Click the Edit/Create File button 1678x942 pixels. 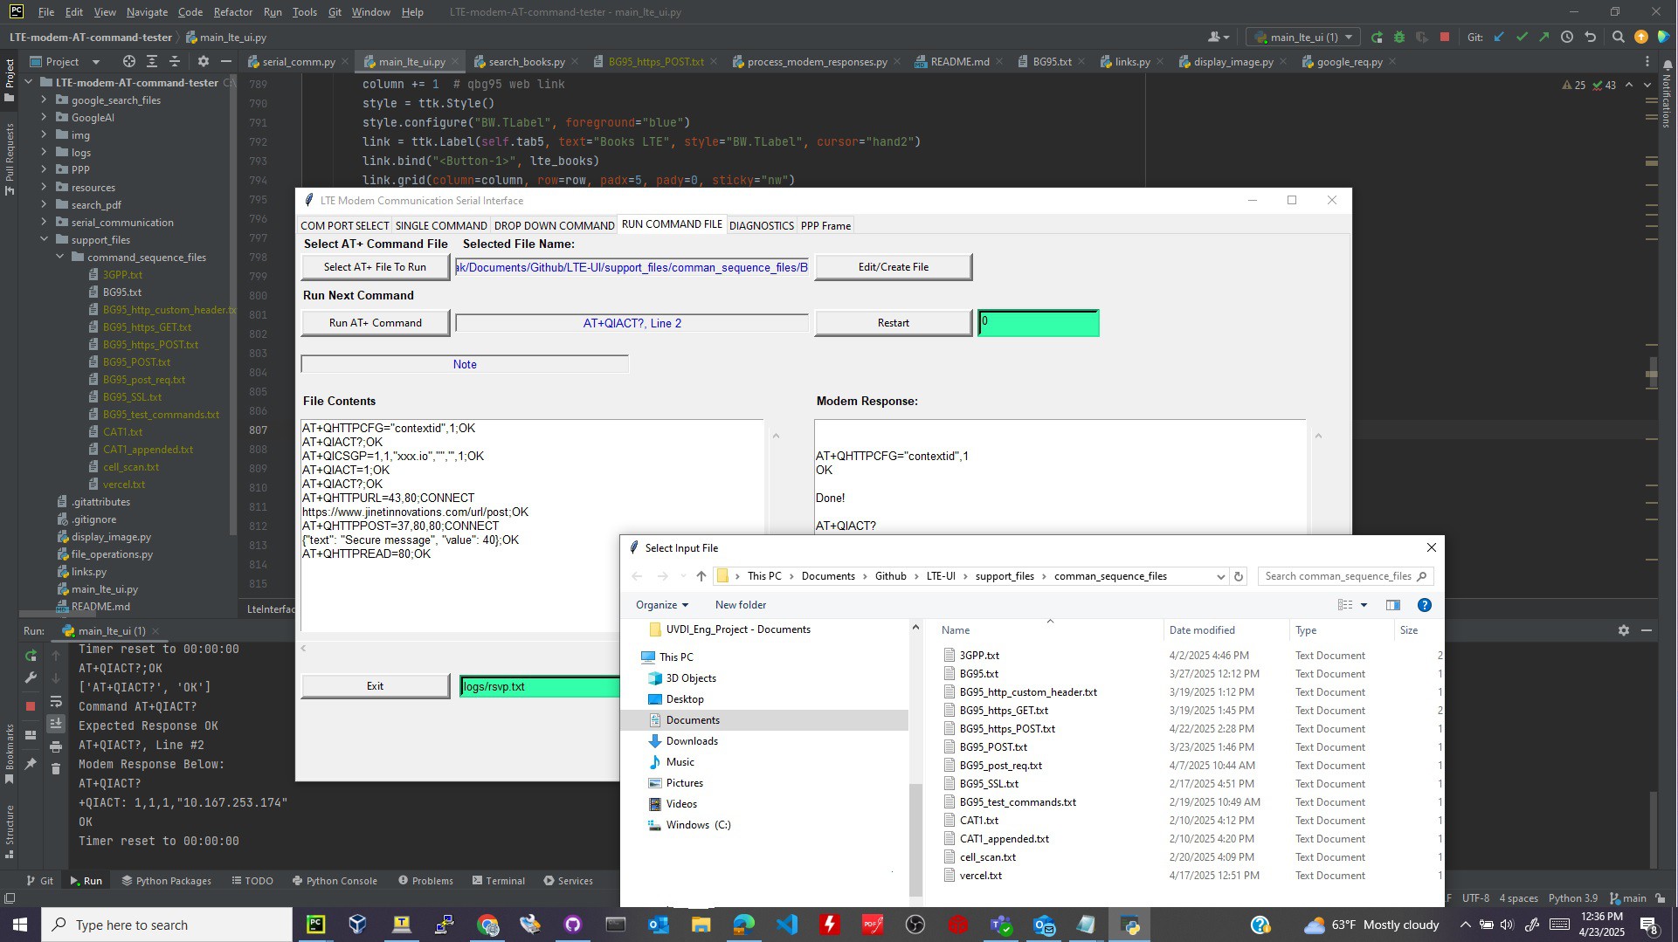893,266
